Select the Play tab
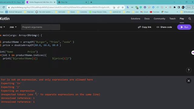Image resolution: width=194 pixels, height=109 pixels. point(182,19)
